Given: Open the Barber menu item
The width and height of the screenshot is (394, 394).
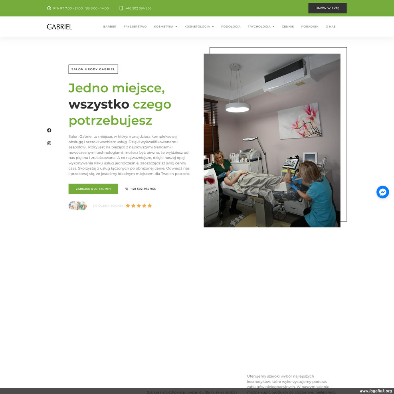Looking at the screenshot, I should point(110,27).
